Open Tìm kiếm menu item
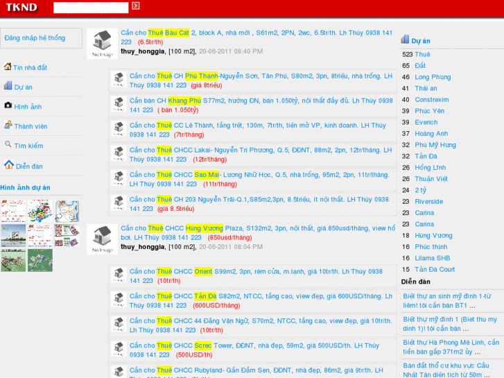504x378 pixels. click(x=28, y=146)
